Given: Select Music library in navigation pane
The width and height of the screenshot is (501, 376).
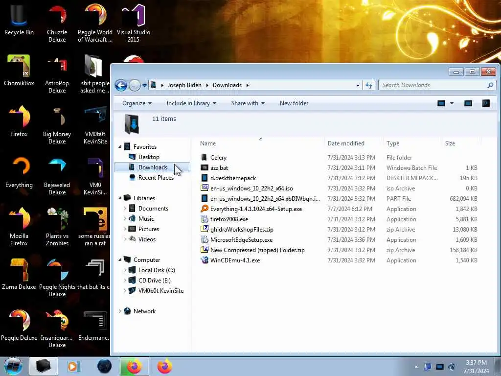Looking at the screenshot, I should 146,219.
